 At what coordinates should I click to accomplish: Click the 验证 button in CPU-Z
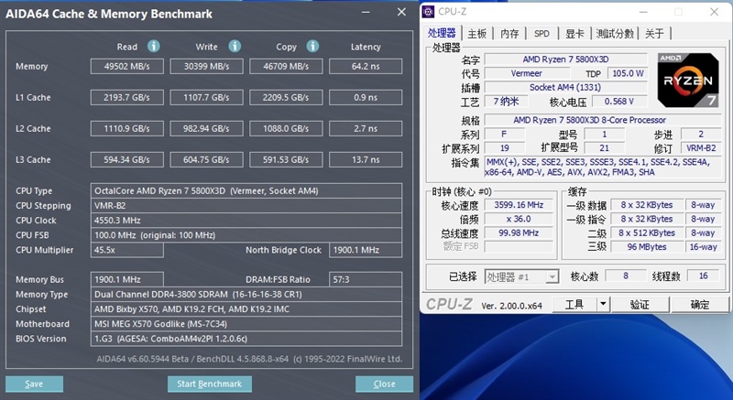coord(640,305)
